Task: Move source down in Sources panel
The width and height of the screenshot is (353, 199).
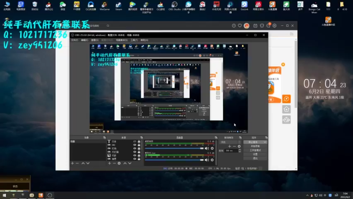Action: pyautogui.click(x=130, y=163)
